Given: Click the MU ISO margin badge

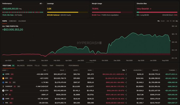Looking at the screenshot, I should [14, 82].
